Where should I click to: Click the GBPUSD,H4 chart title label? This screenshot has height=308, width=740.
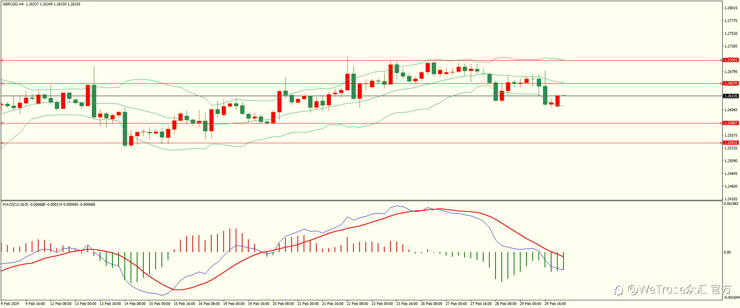click(13, 4)
